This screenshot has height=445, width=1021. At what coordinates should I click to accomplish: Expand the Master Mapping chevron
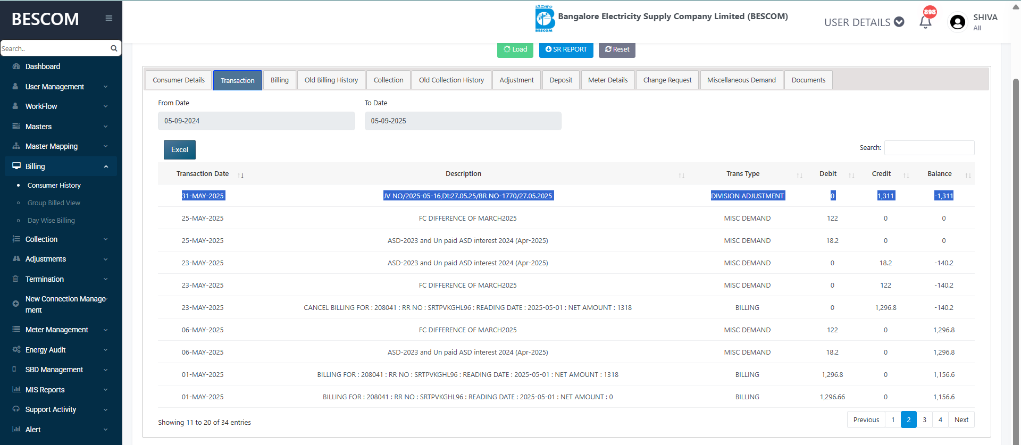click(106, 146)
